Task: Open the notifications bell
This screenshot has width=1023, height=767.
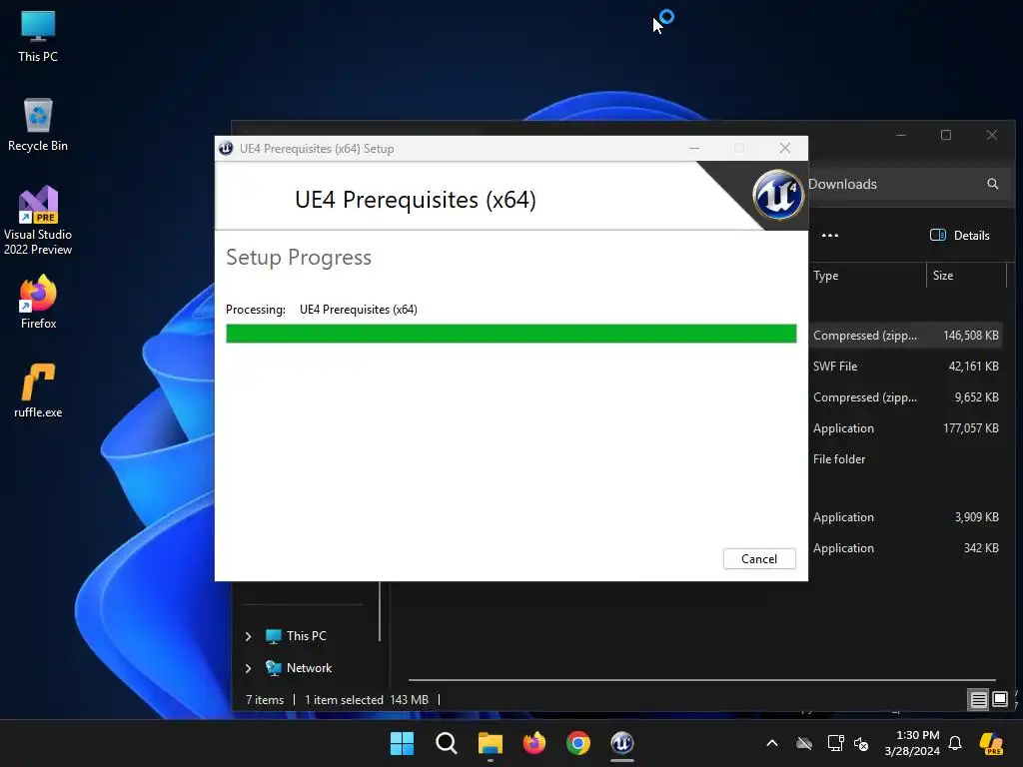Action: (x=955, y=743)
